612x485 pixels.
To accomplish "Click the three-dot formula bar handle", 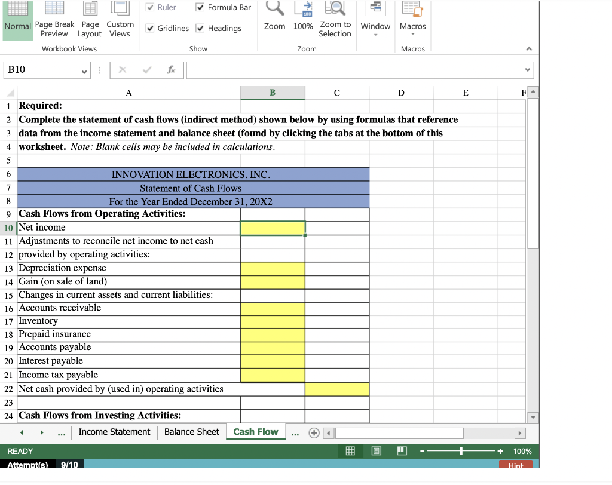I will (x=100, y=70).
